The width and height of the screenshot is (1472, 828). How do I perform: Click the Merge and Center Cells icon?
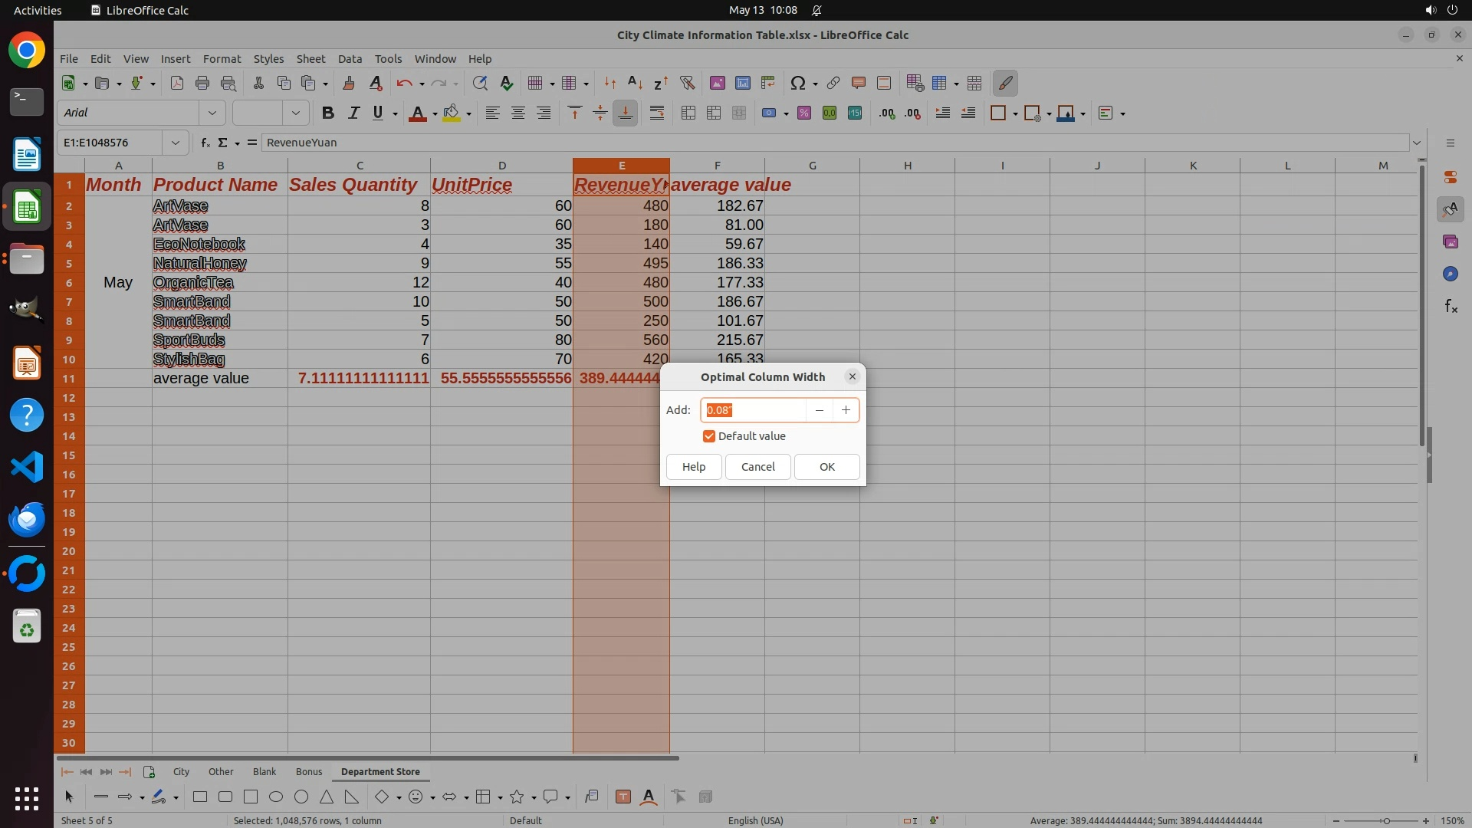pyautogui.click(x=688, y=113)
